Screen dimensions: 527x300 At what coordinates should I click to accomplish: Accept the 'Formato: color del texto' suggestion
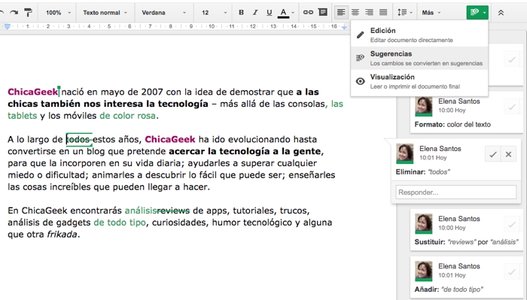point(511,107)
